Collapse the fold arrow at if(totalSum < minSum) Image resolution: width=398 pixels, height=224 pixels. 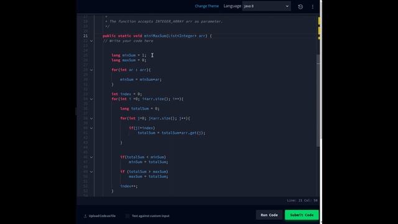tap(91, 157)
